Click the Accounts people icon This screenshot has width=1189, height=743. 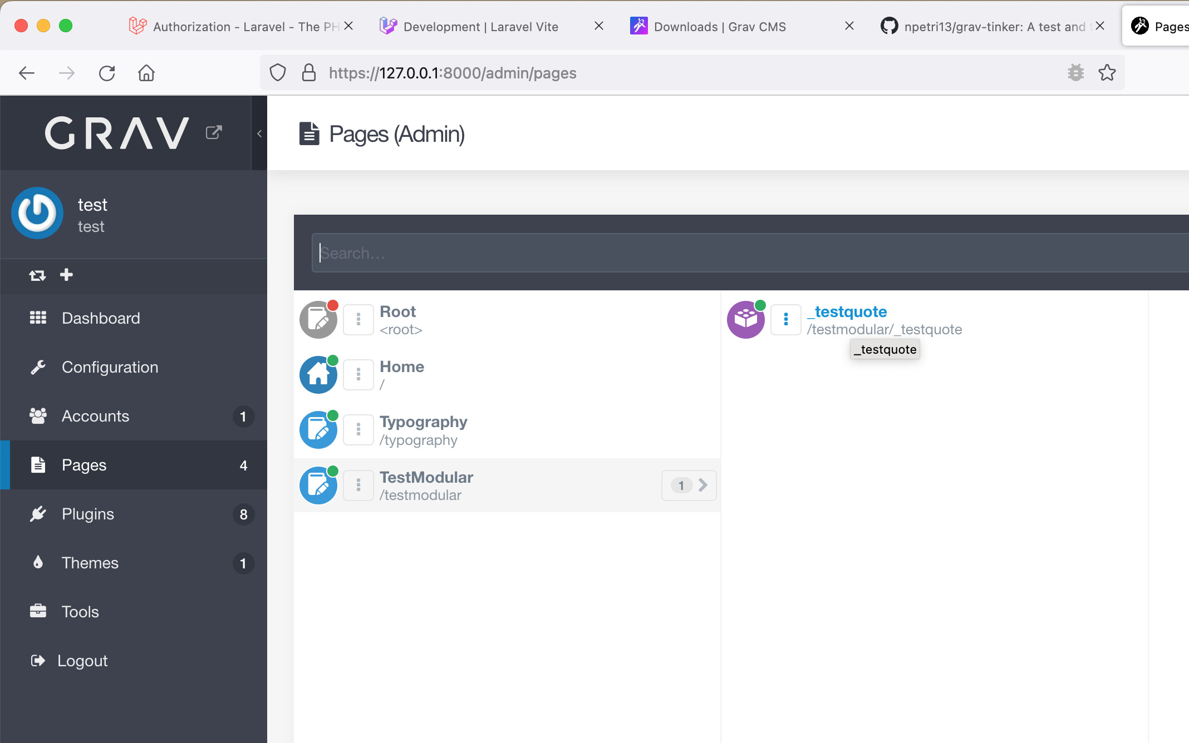pos(38,415)
